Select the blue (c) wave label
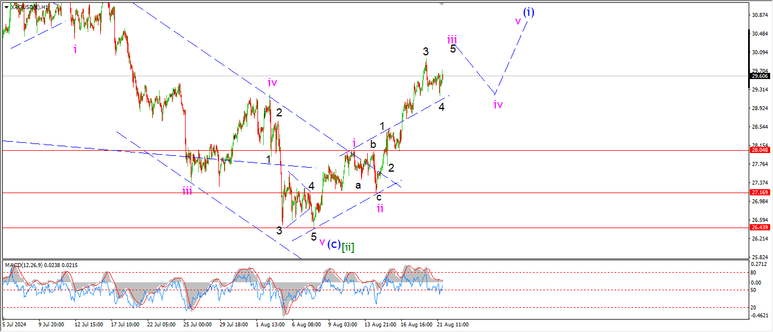The width and height of the screenshot is (773, 332). 334,244
